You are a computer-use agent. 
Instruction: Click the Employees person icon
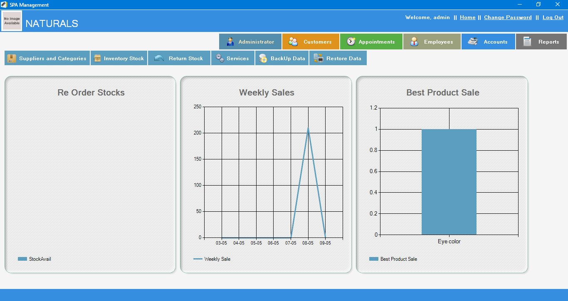tap(414, 42)
